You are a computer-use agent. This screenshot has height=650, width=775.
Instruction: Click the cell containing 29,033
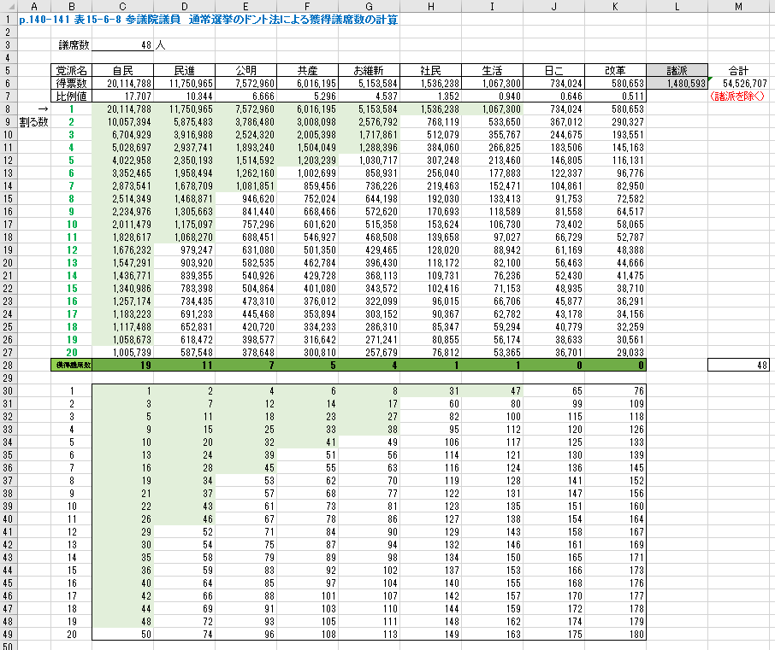pos(615,353)
